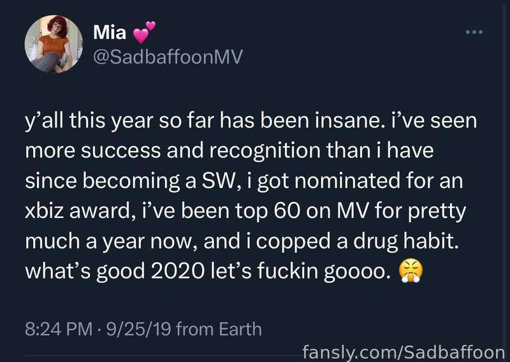This screenshot has height=362, width=510.
Task: Open the three-dot more options menu
Action: click(474, 32)
